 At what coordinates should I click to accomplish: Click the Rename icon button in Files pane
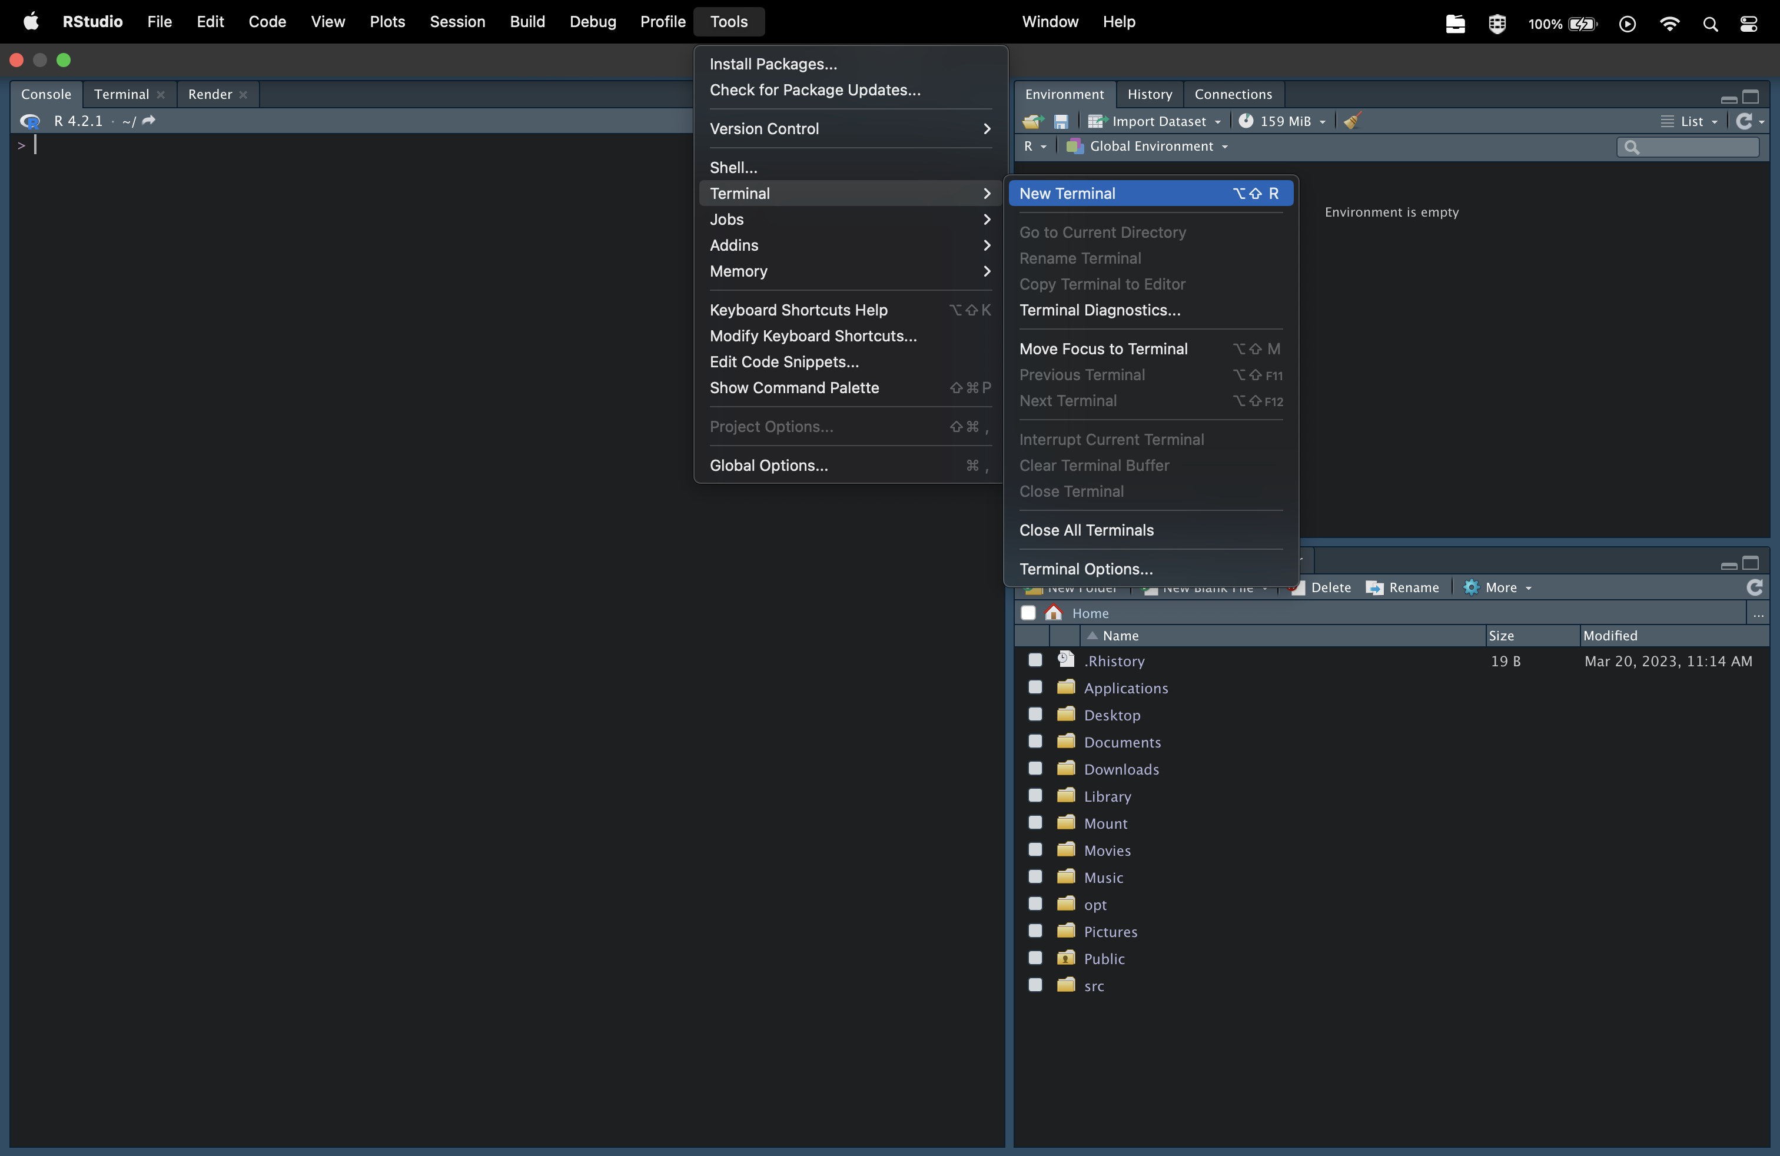(1402, 588)
